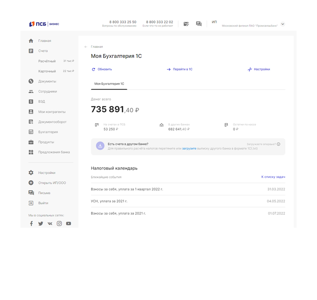Click the info icon beside 'Загружаете впервые?'
The width and height of the screenshot is (317, 300).
click(278, 144)
